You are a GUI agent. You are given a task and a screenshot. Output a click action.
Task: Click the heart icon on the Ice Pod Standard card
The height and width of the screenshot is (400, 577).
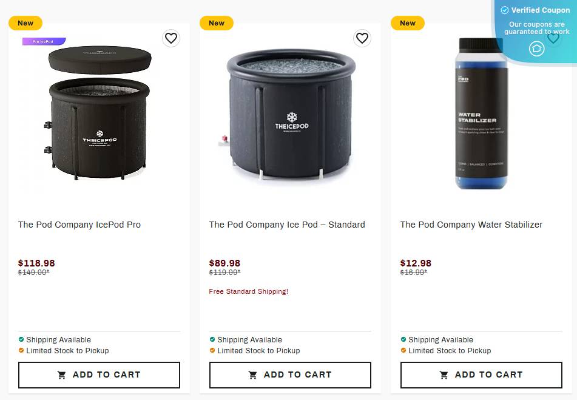[362, 38]
